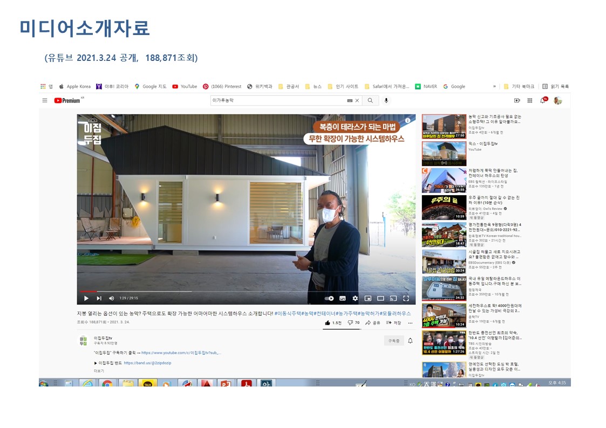The height and width of the screenshot is (428, 606).
Task: Open the NAVER bookmark in bookmarks bar
Action: (426, 86)
